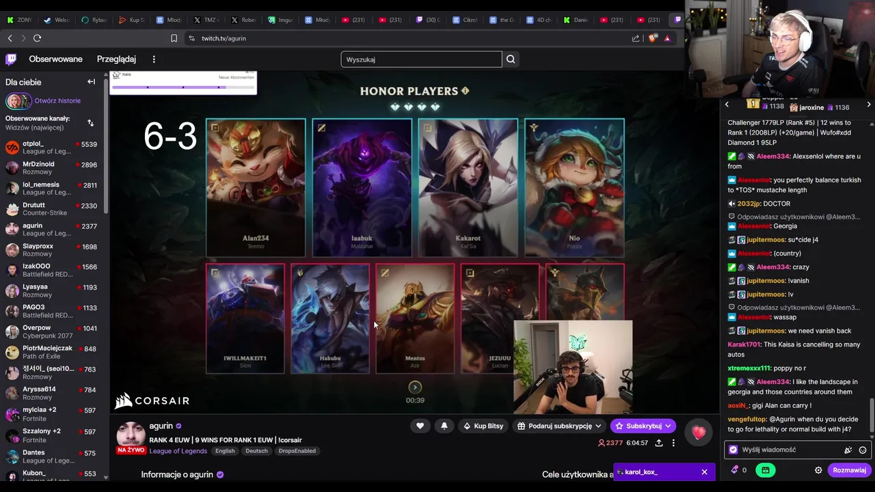Open the Obserwowane tab
Image resolution: width=875 pixels, height=492 pixels.
click(x=55, y=59)
